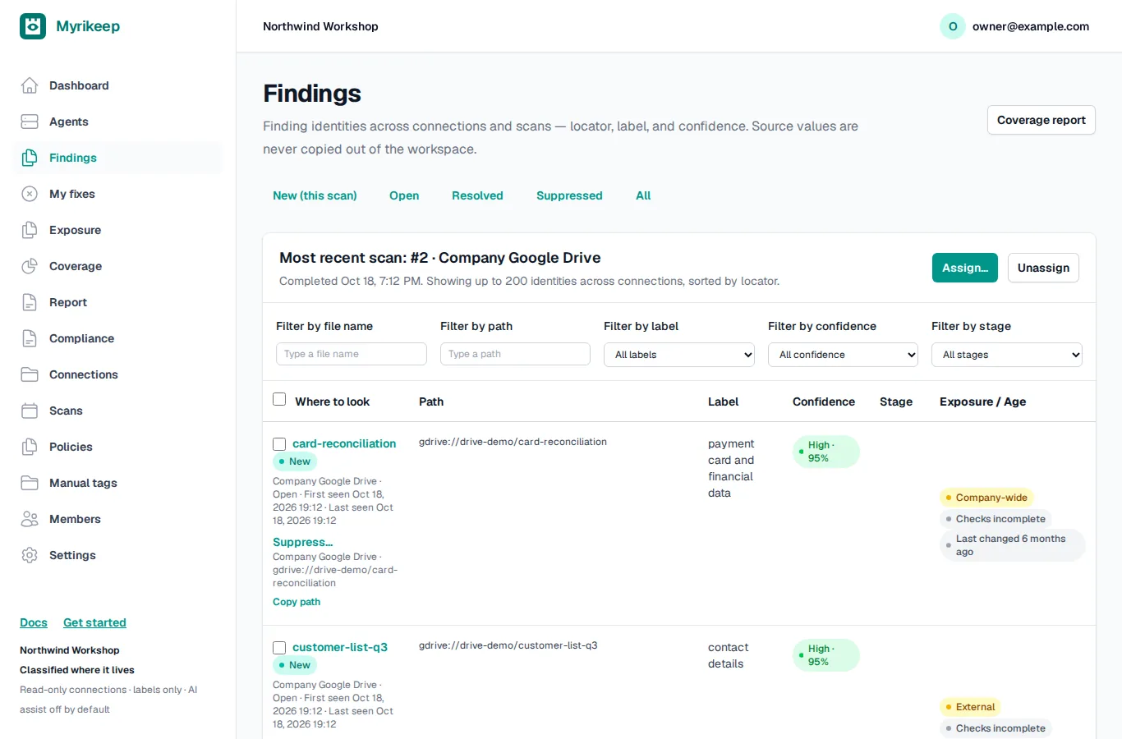This screenshot has width=1122, height=739.
Task: Switch to the All findings tab
Action: pyautogui.click(x=643, y=195)
